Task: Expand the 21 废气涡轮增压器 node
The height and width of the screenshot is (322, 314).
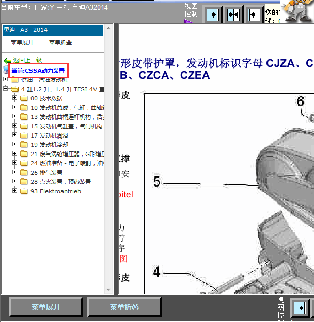Action: click(14, 153)
